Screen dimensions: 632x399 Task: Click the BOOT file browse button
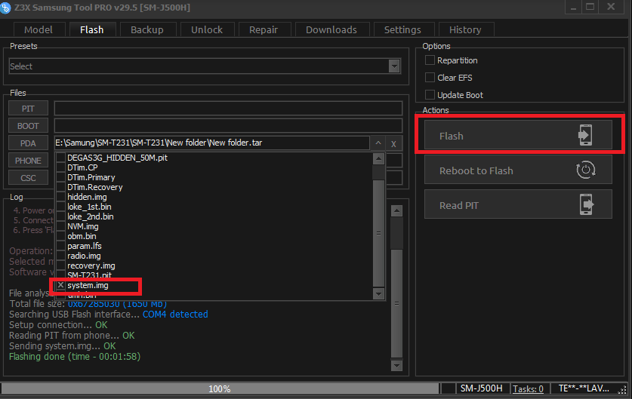[28, 126]
